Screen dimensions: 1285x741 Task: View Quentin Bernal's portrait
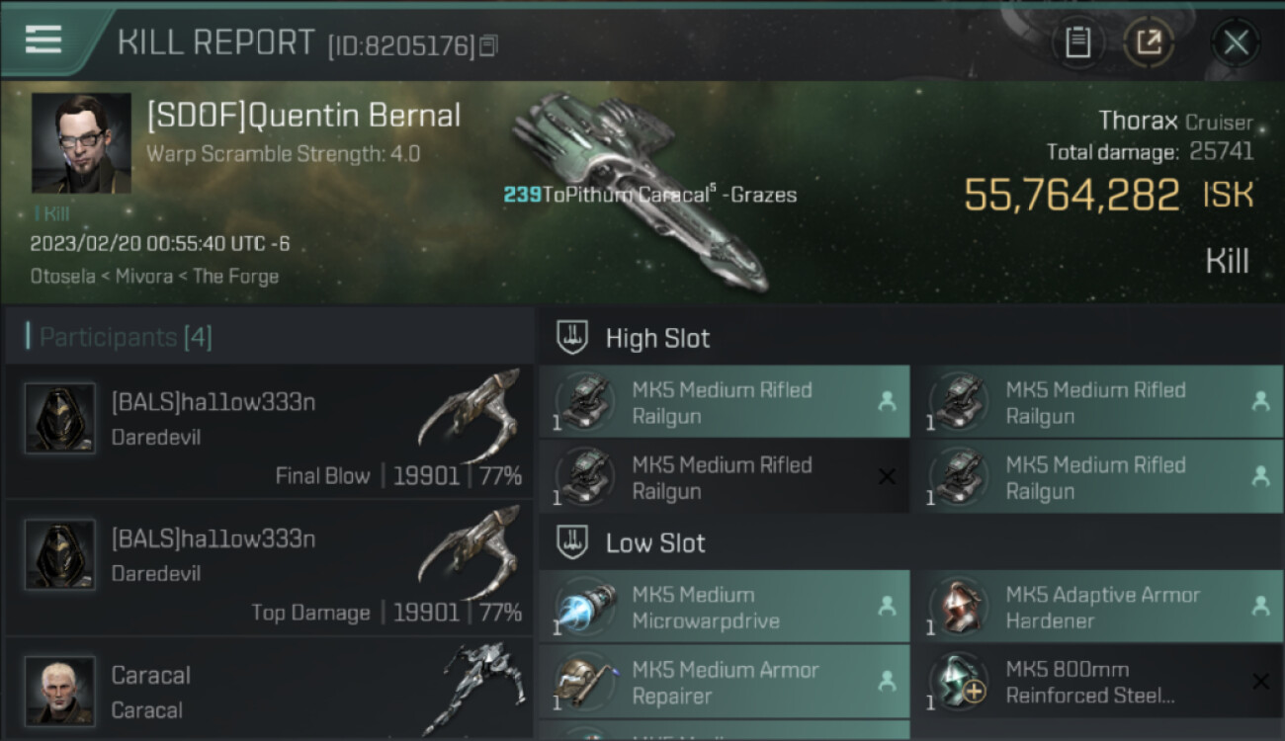coord(81,143)
